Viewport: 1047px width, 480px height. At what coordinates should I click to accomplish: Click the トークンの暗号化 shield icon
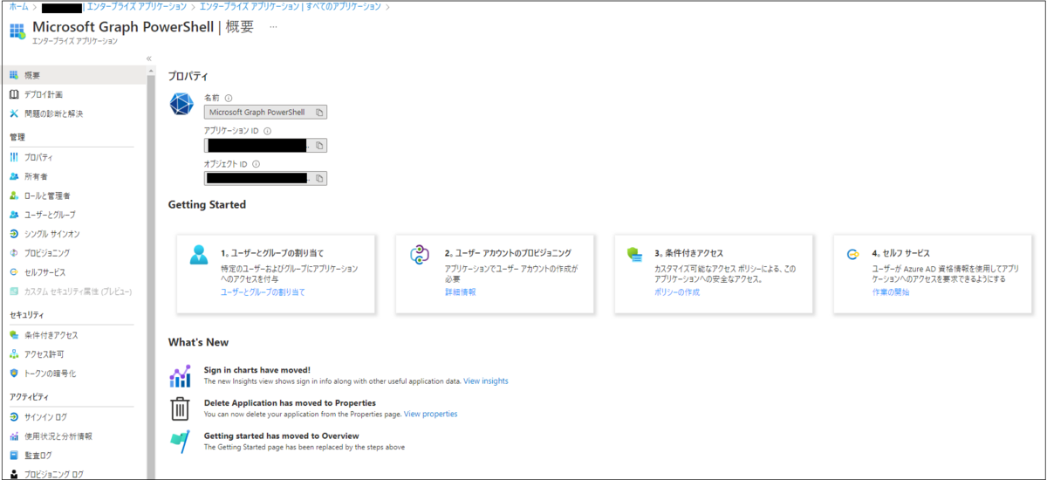[x=14, y=374]
